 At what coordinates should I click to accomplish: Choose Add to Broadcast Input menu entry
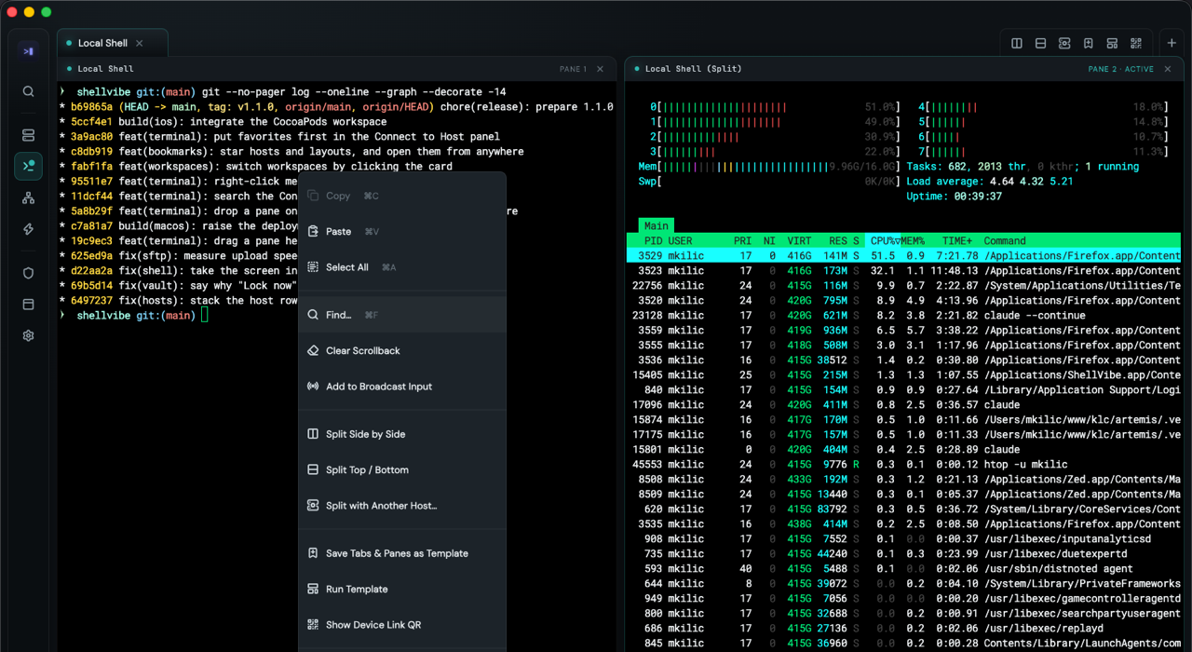(402, 387)
